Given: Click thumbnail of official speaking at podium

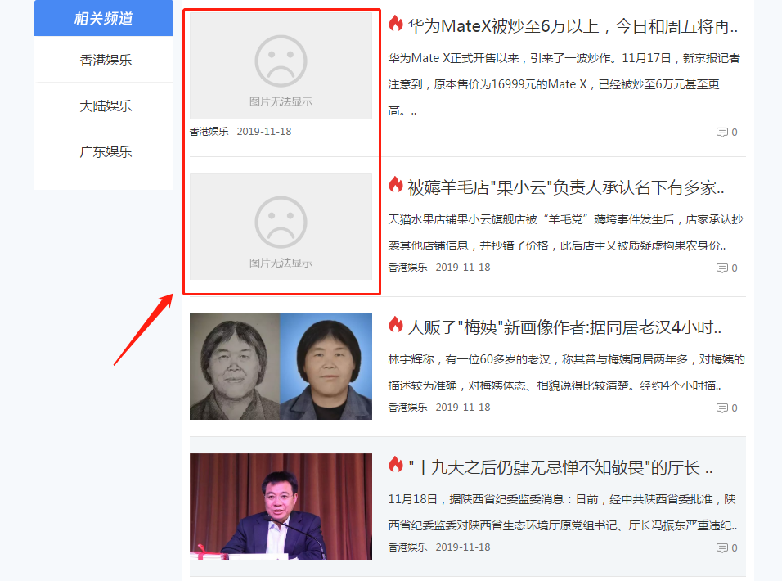Looking at the screenshot, I should click(x=281, y=507).
